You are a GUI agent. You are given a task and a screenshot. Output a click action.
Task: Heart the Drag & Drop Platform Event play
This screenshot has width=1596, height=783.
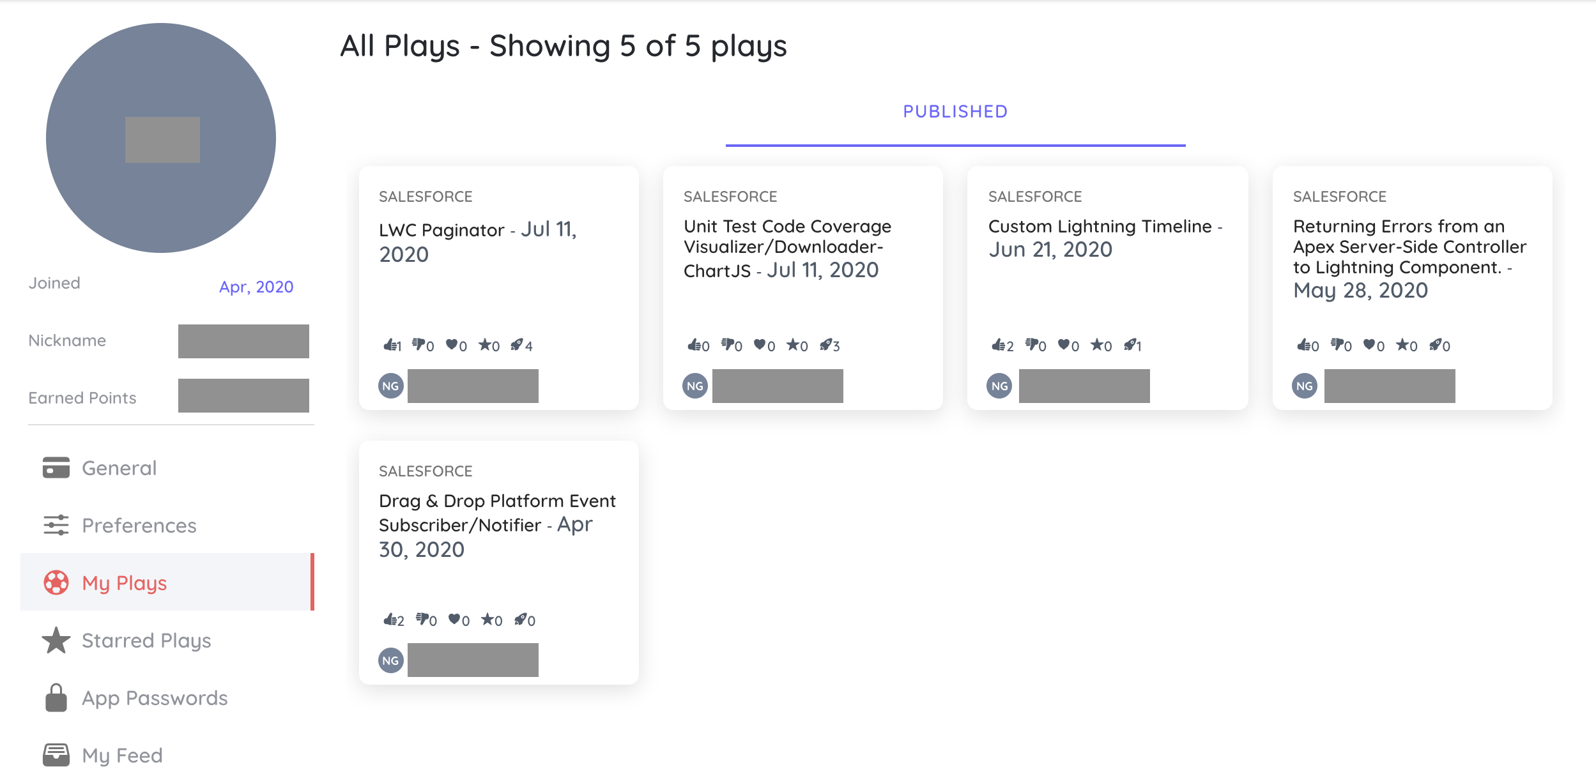pos(454,620)
